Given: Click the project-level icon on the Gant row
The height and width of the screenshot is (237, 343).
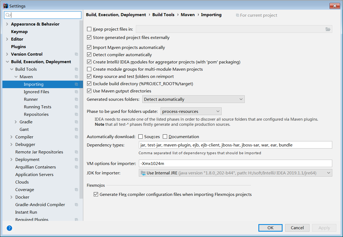Looking at the screenshot, I should coord(77,130).
